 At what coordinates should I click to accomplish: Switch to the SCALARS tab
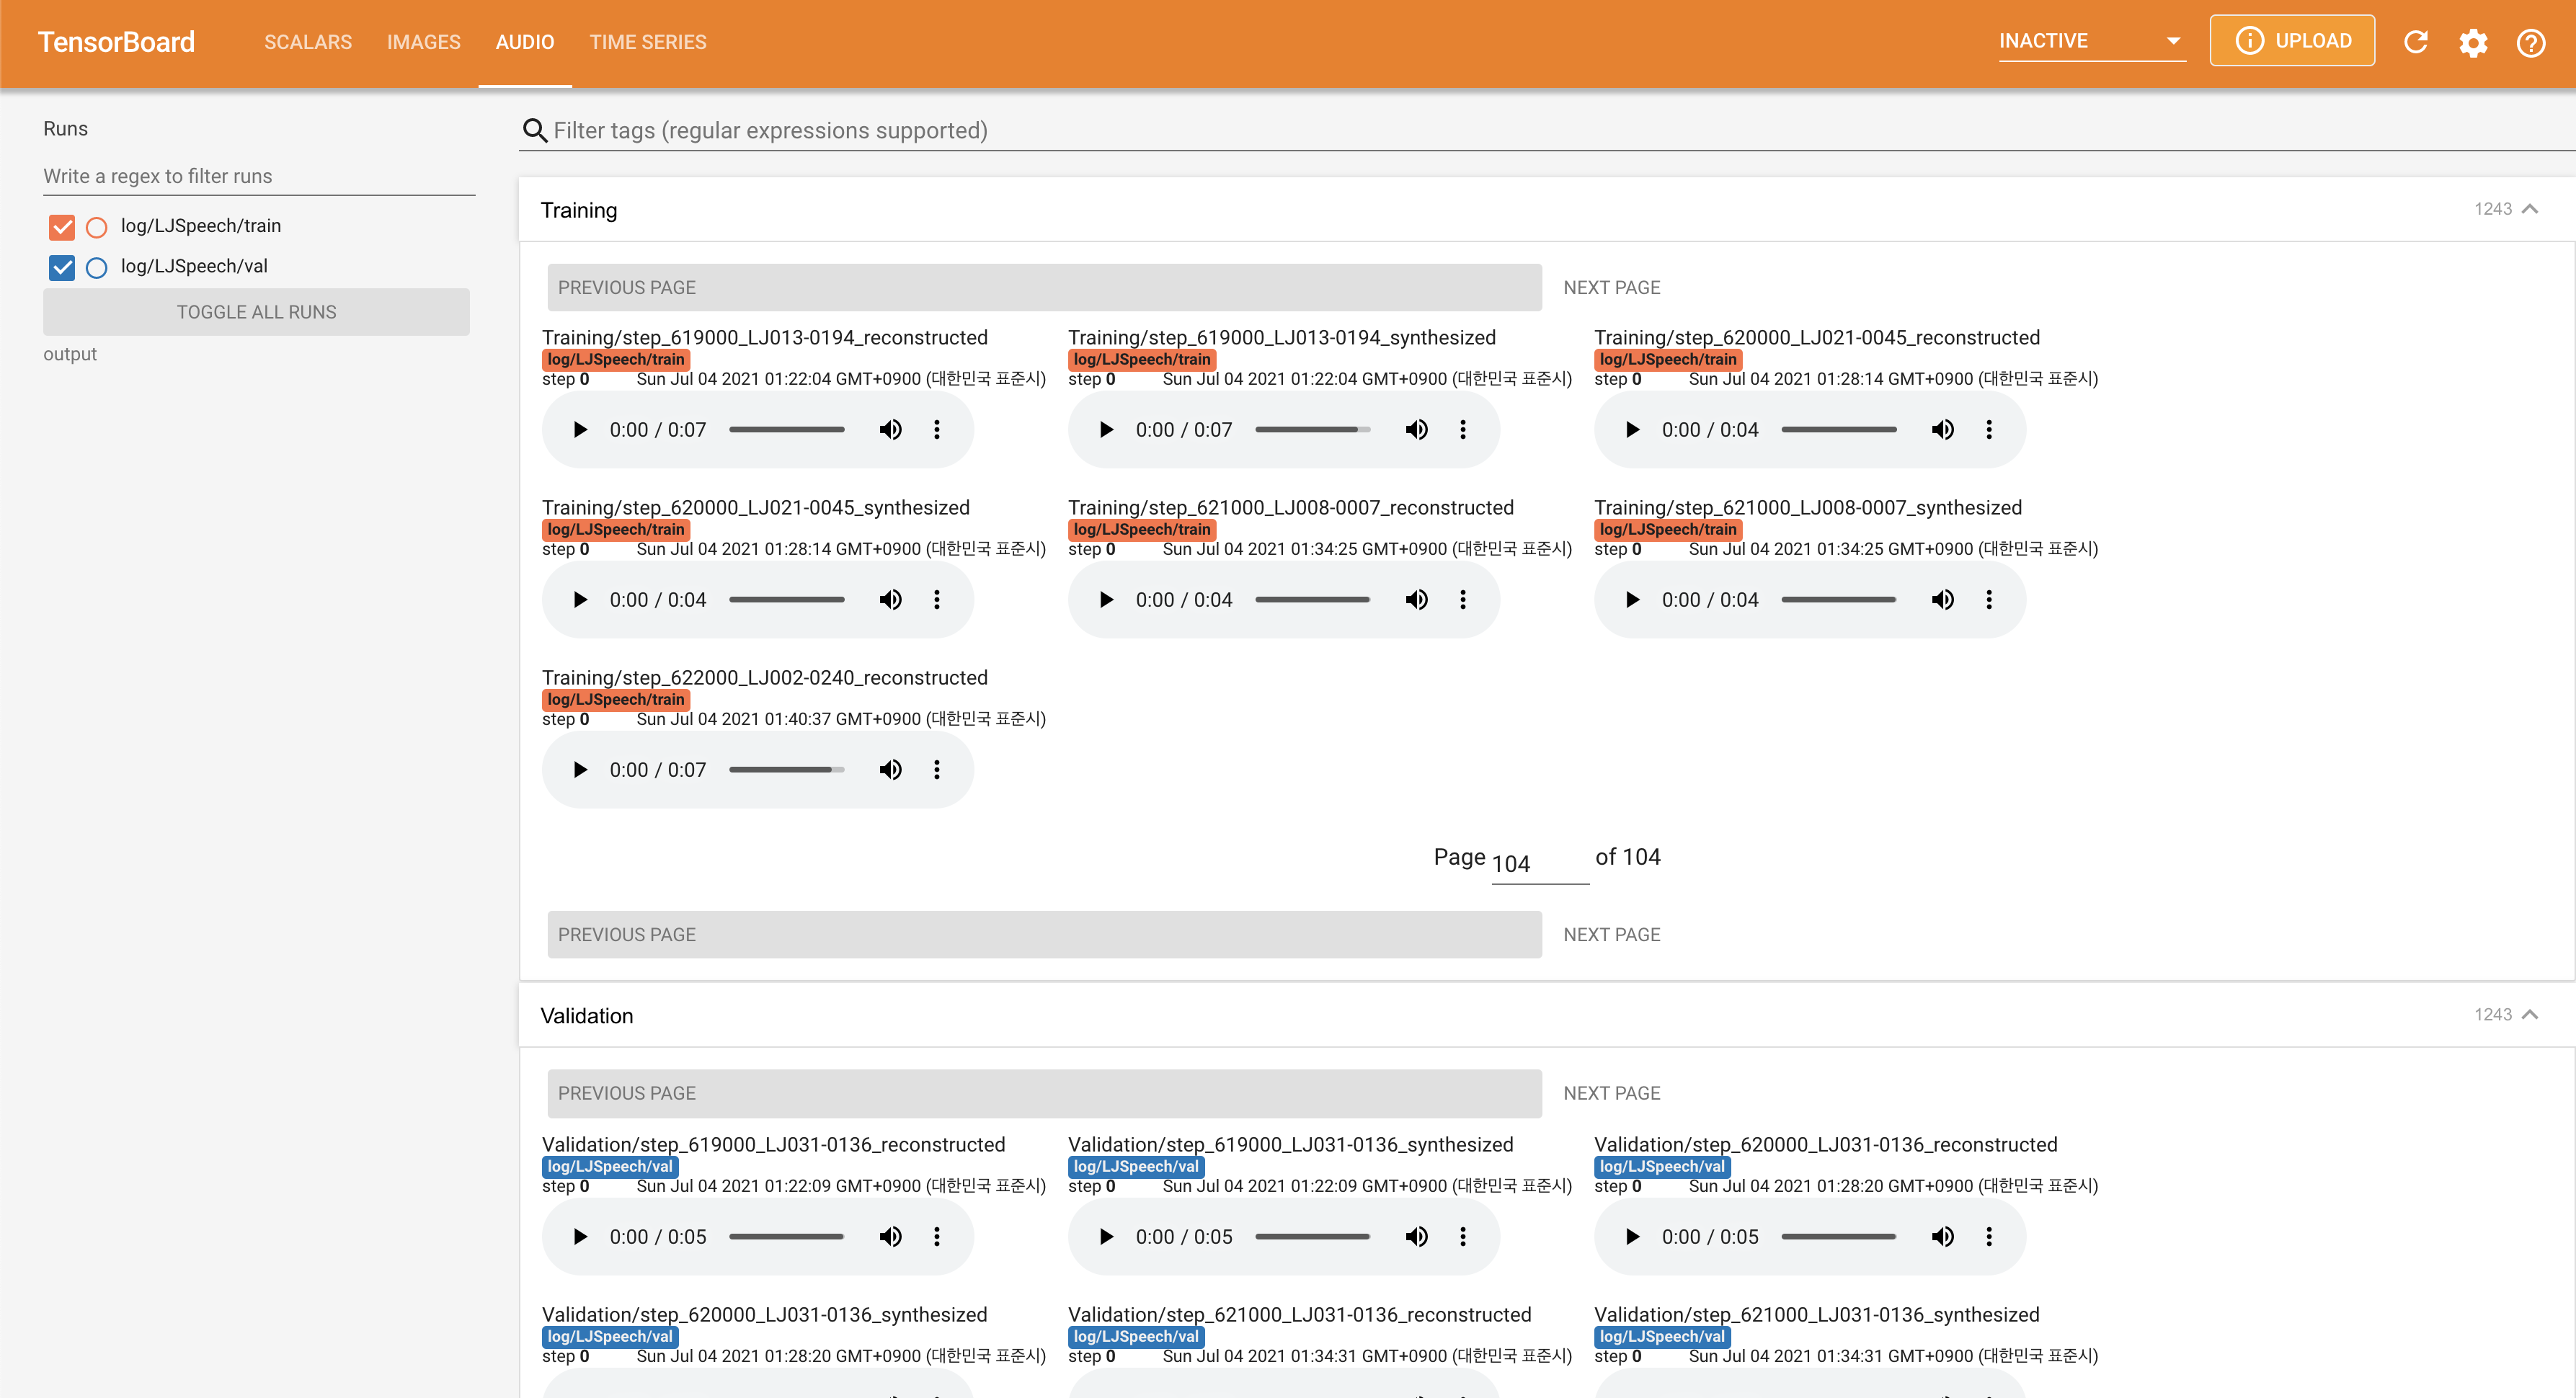click(x=308, y=42)
